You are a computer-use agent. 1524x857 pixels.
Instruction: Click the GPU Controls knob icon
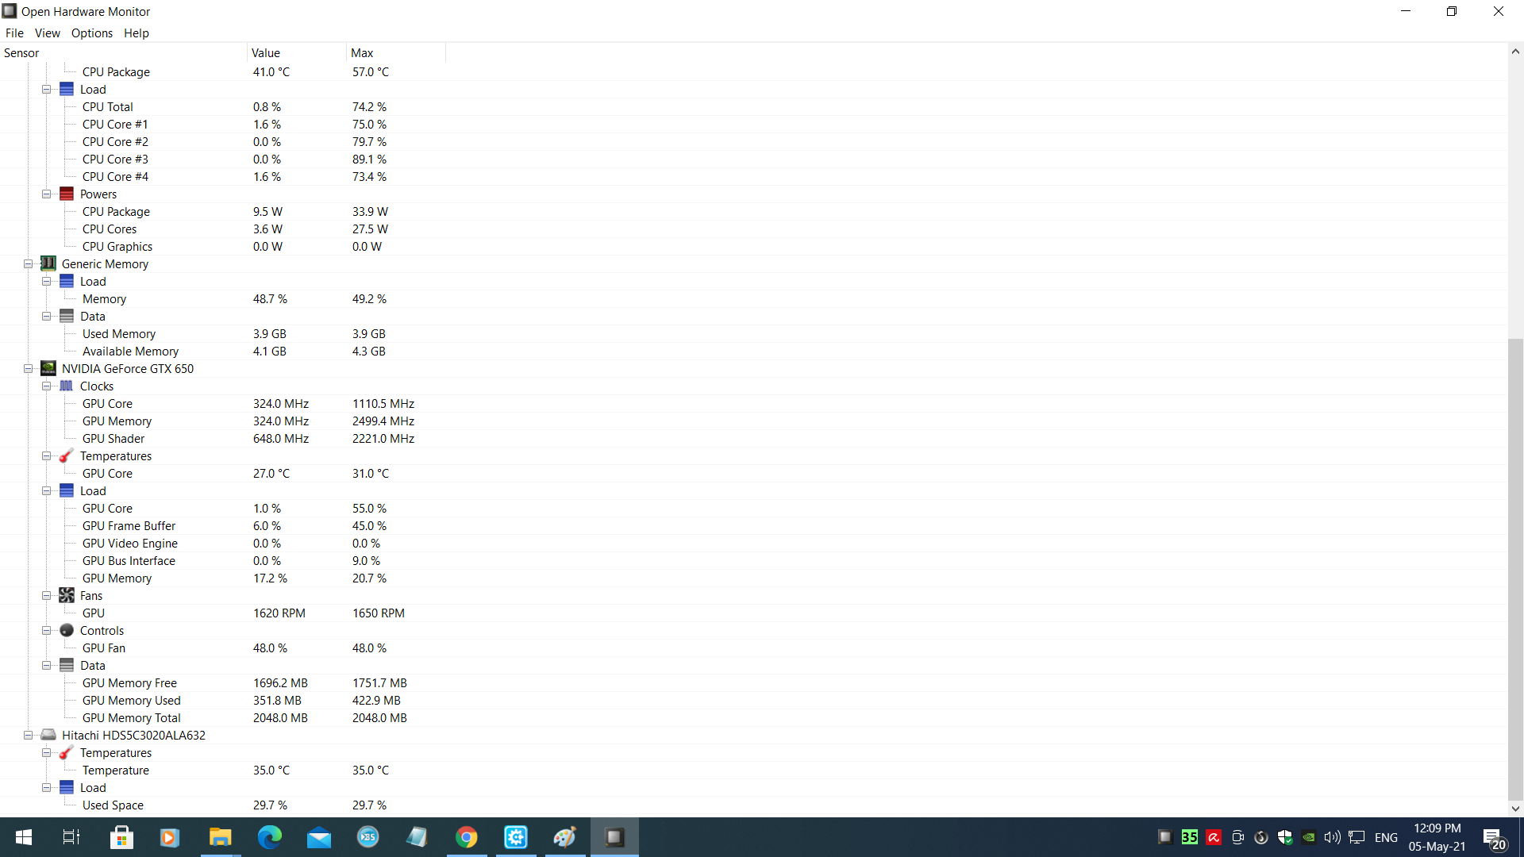pyautogui.click(x=67, y=630)
